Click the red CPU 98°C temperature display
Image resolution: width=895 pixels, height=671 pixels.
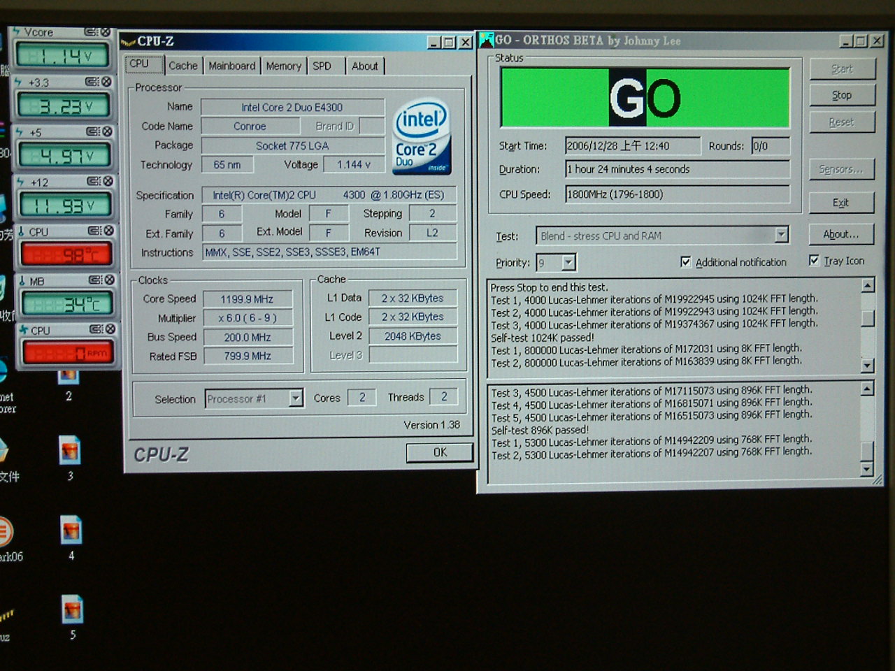[x=66, y=254]
